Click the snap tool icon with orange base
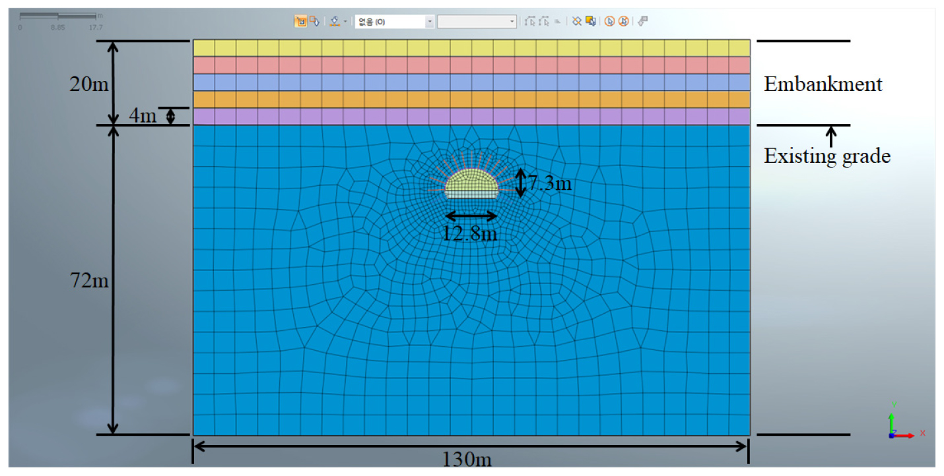 pos(335,22)
